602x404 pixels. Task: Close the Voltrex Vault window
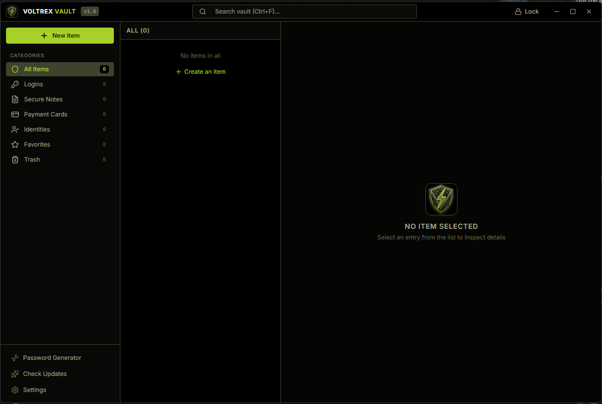coord(589,12)
